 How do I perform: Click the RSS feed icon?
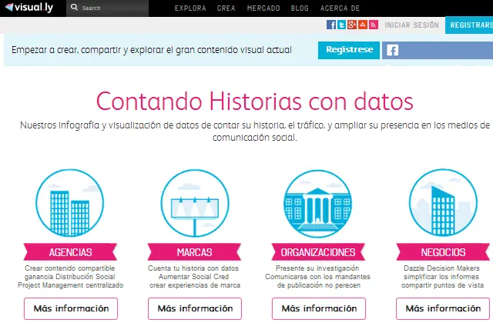click(x=373, y=25)
